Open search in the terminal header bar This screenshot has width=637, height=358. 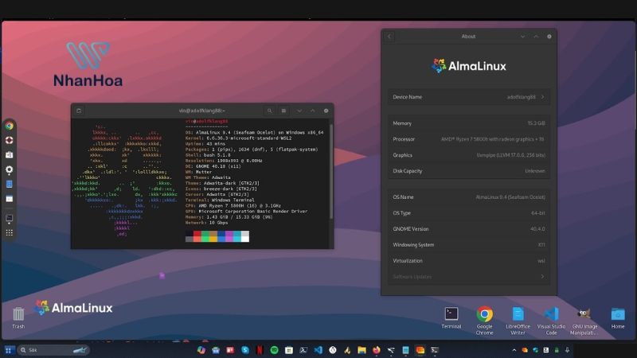pyautogui.click(x=269, y=111)
